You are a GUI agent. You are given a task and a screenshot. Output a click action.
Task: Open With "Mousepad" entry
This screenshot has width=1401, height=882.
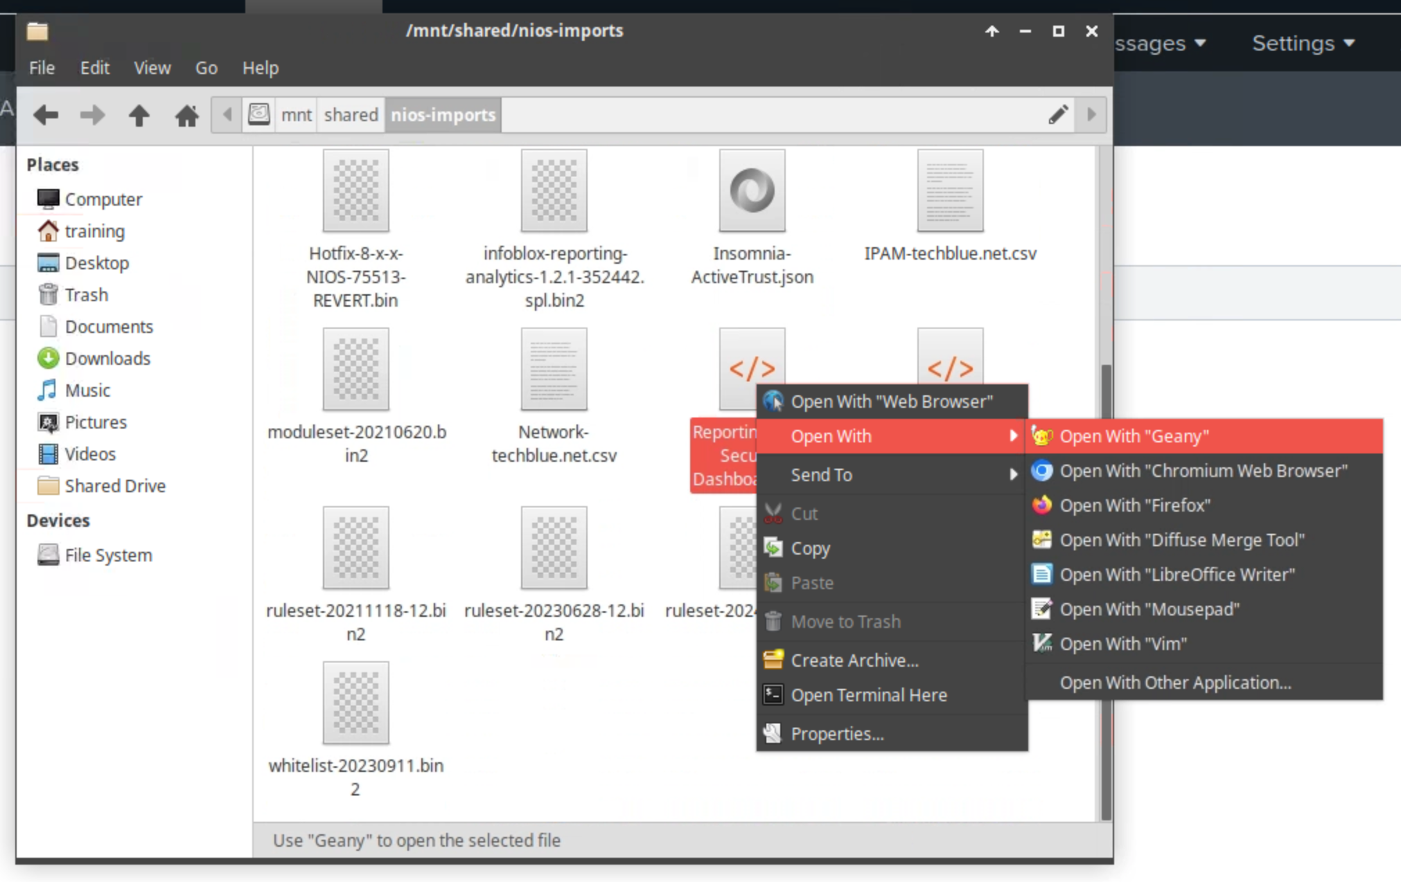[1149, 609]
